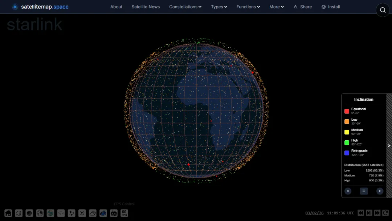Open the More menu
392x221 pixels.
[x=276, y=7]
